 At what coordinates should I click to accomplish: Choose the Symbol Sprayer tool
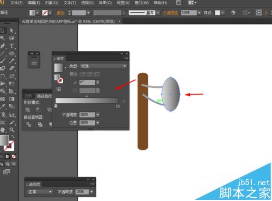point(3,115)
